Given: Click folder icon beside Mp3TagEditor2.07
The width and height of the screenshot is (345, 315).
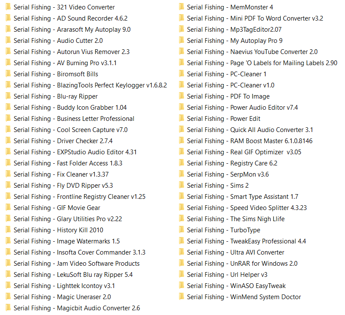Looking at the screenshot, I should [x=181, y=29].
